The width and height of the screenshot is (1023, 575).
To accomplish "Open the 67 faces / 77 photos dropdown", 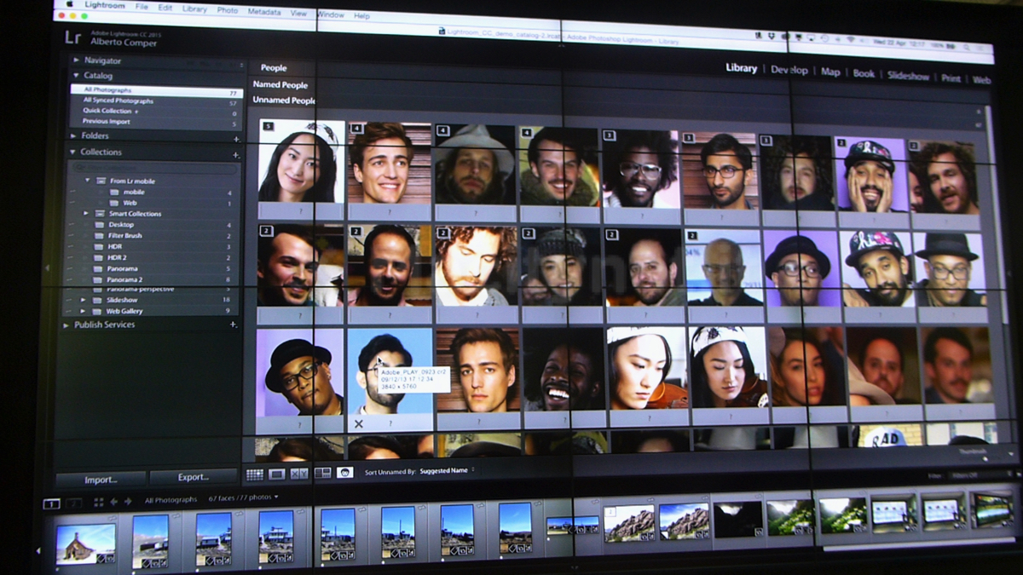I will point(244,497).
